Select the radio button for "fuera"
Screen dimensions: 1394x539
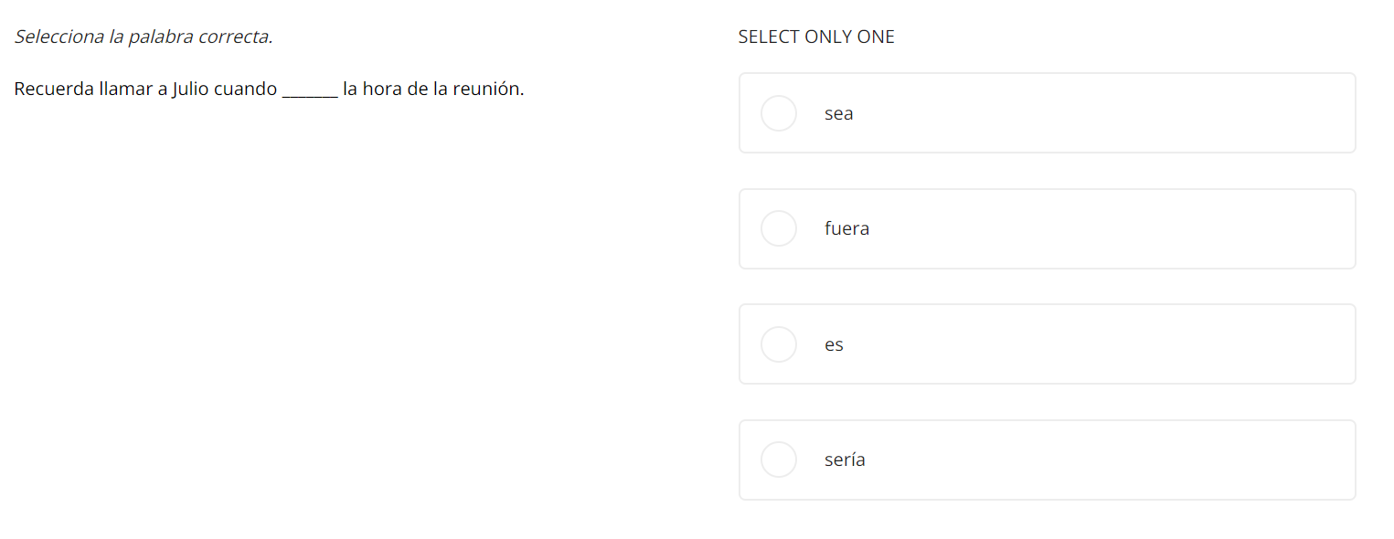[779, 228]
